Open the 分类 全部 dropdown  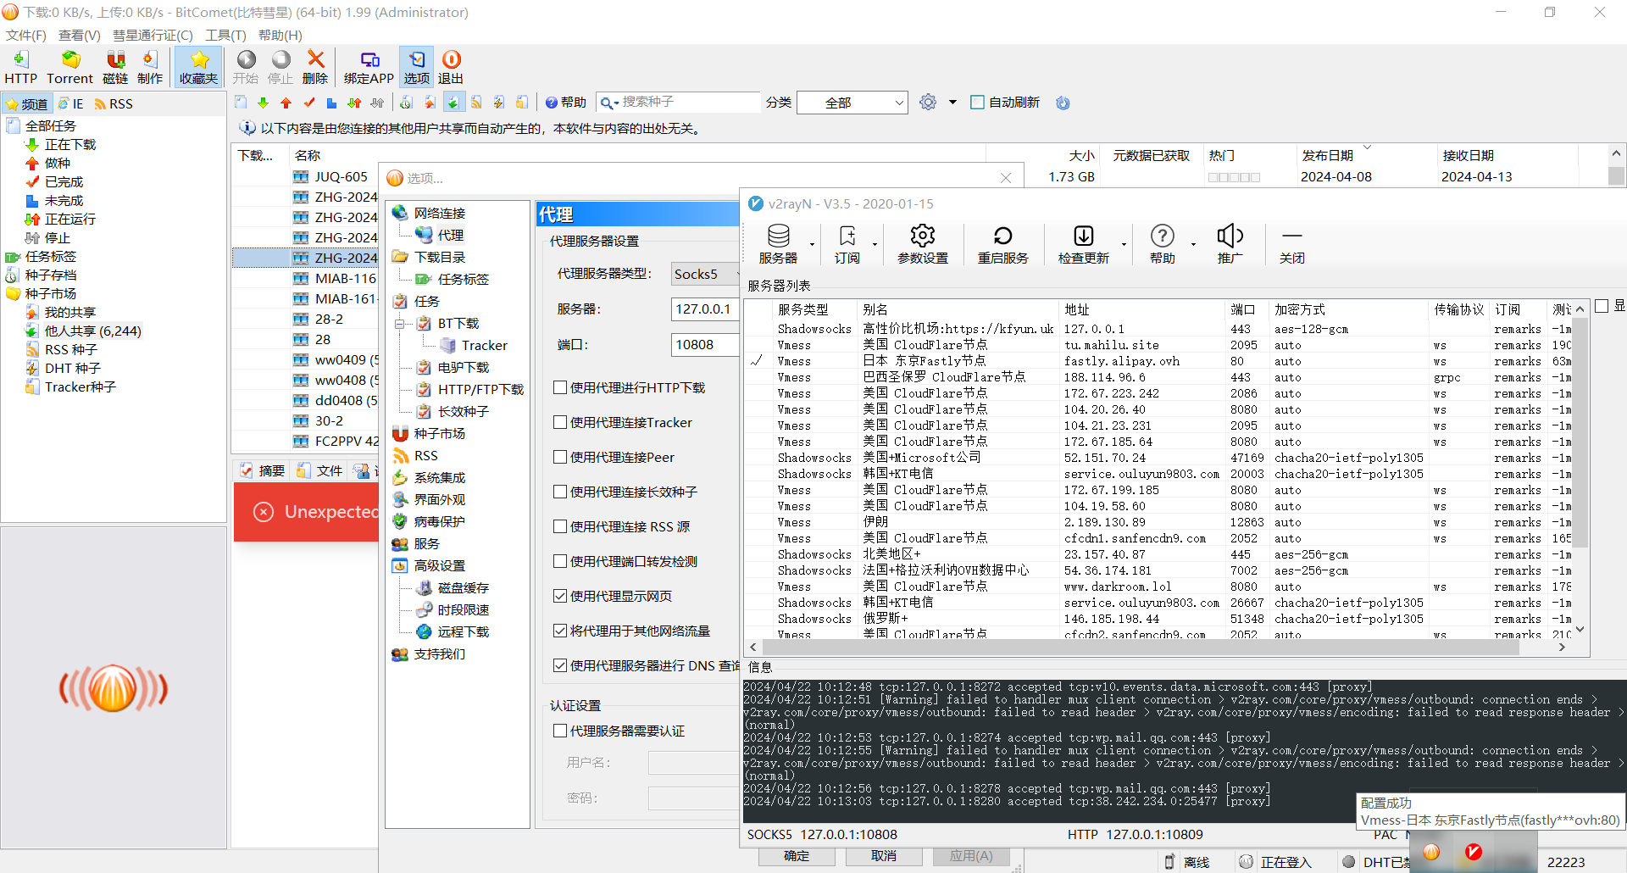pyautogui.click(x=852, y=103)
